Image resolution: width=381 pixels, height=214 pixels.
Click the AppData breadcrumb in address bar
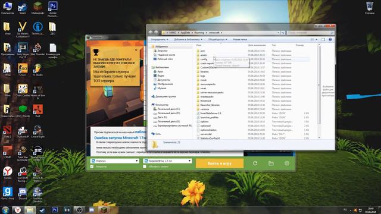tap(185, 33)
